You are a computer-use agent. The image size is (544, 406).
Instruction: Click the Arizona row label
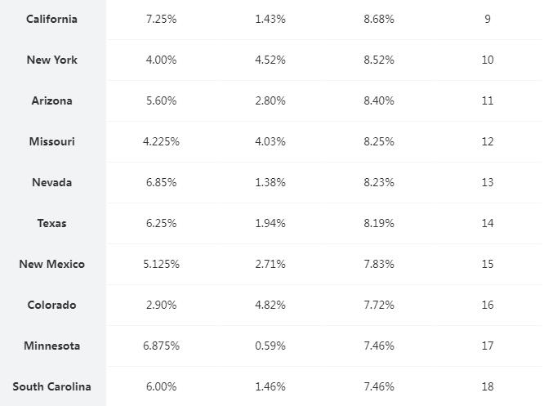tap(52, 100)
